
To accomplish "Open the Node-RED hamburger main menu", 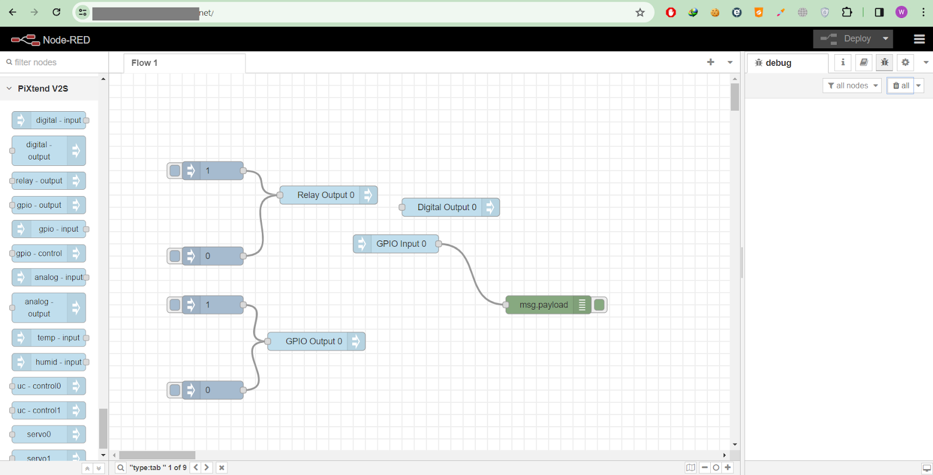I will pos(919,39).
